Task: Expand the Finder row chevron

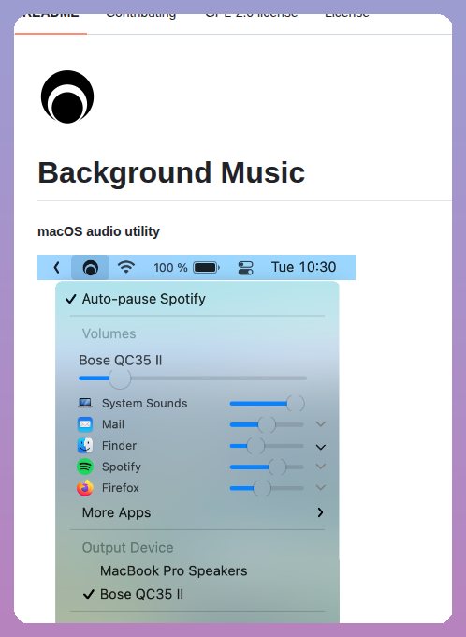Action: tap(321, 447)
